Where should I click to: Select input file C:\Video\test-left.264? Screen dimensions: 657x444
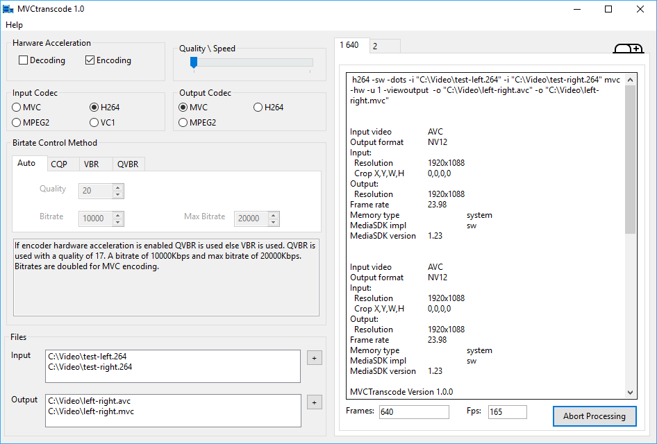click(x=87, y=357)
